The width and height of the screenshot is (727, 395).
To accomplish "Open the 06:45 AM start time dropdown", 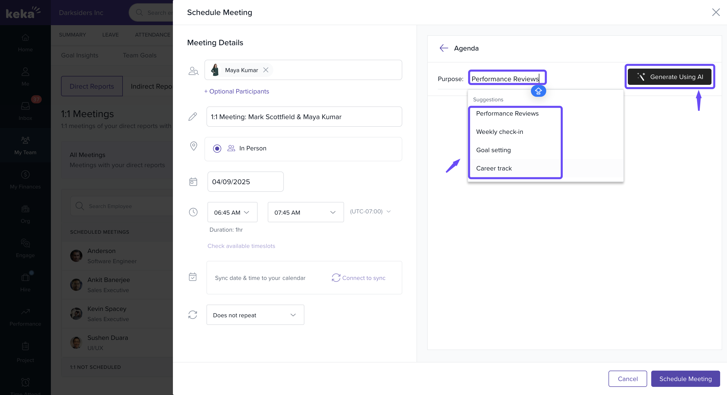I will tap(232, 212).
